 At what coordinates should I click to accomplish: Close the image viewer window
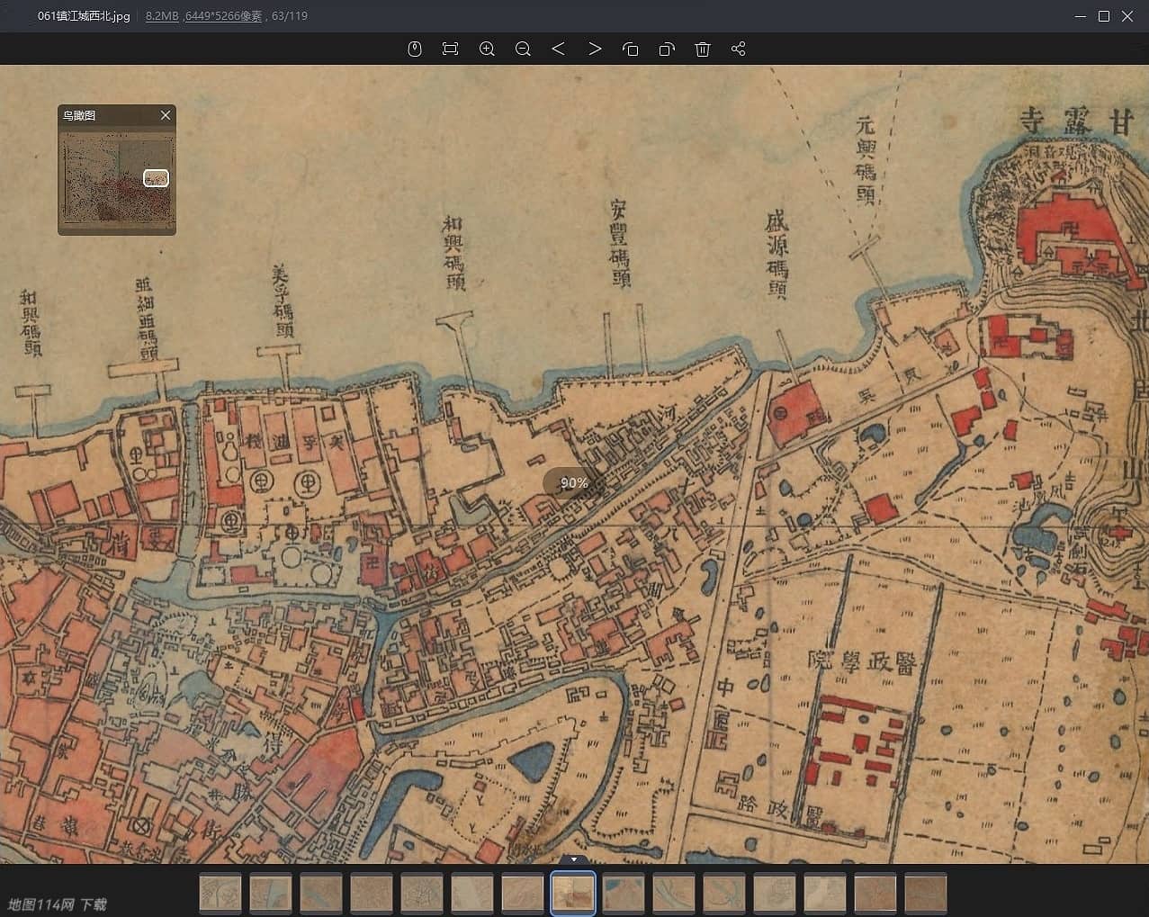click(x=1127, y=16)
